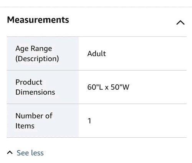Click the up chevron beside See less
192x163 pixels.
coord(10,152)
